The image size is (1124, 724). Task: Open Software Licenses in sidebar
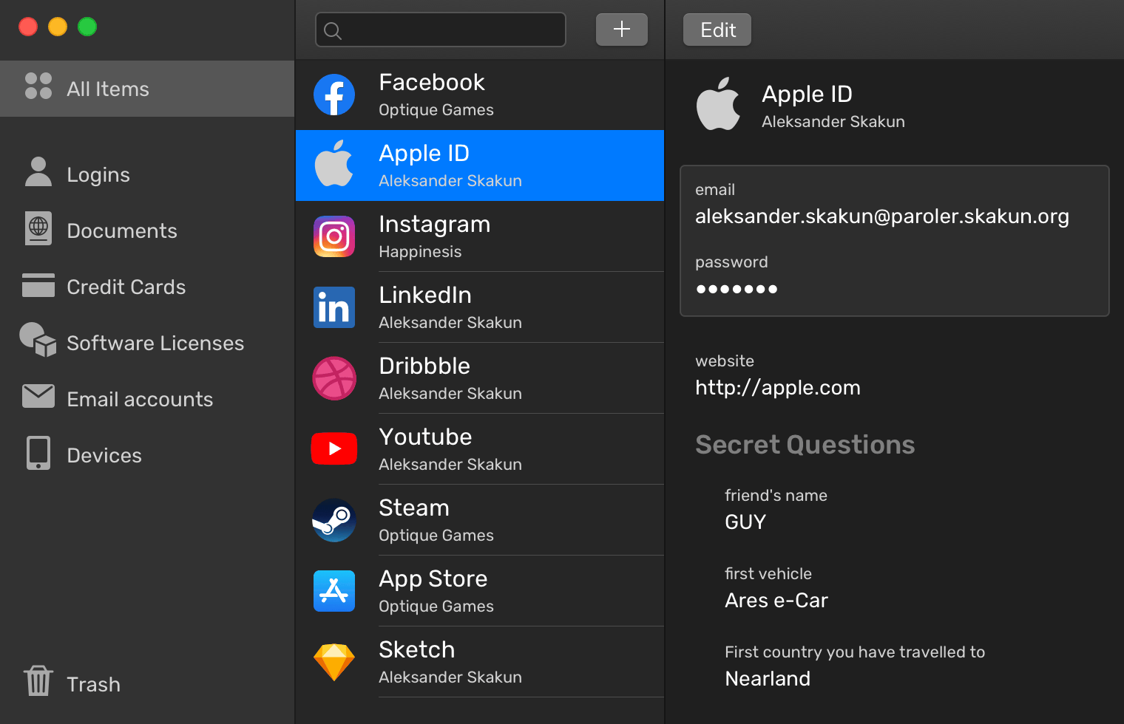155,343
